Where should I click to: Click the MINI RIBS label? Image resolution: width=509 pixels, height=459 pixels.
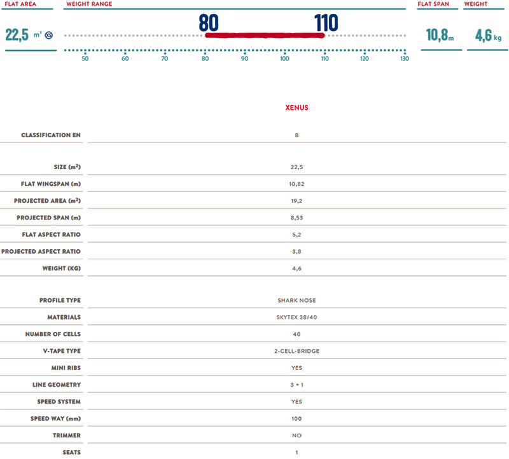click(66, 368)
